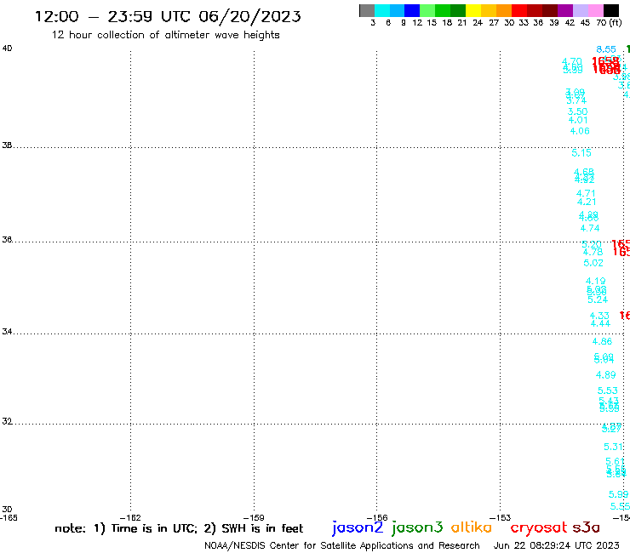This screenshot has height=553, width=630.
Task: Click the latitude axis label '32'
Action: [x=7, y=422]
